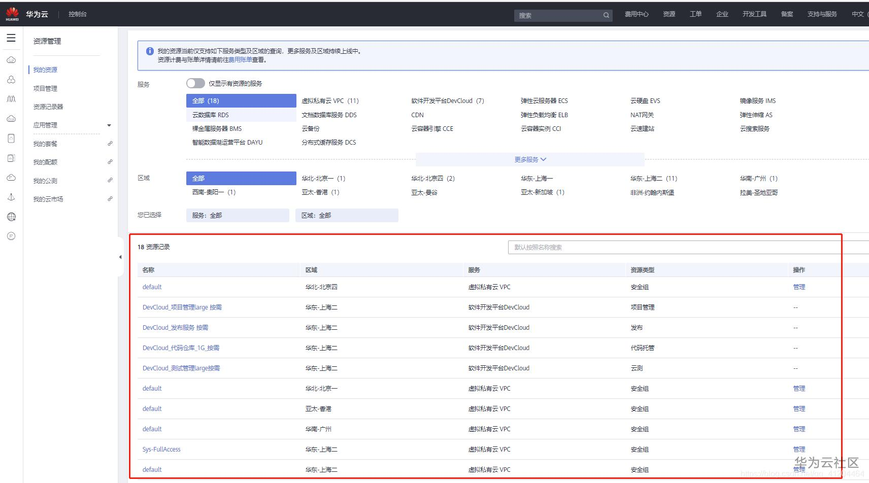Open the 开发工具 top menu
The width and height of the screenshot is (869, 483).
coord(754,14)
